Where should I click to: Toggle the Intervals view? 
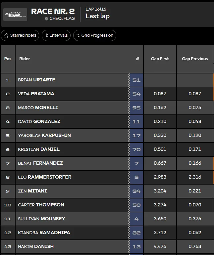coord(56,35)
